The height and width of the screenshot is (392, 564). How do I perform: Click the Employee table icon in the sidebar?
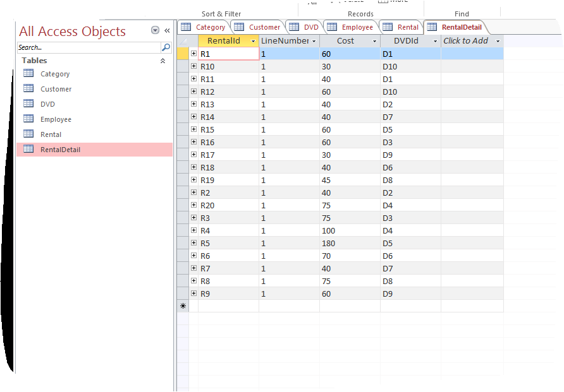click(28, 119)
